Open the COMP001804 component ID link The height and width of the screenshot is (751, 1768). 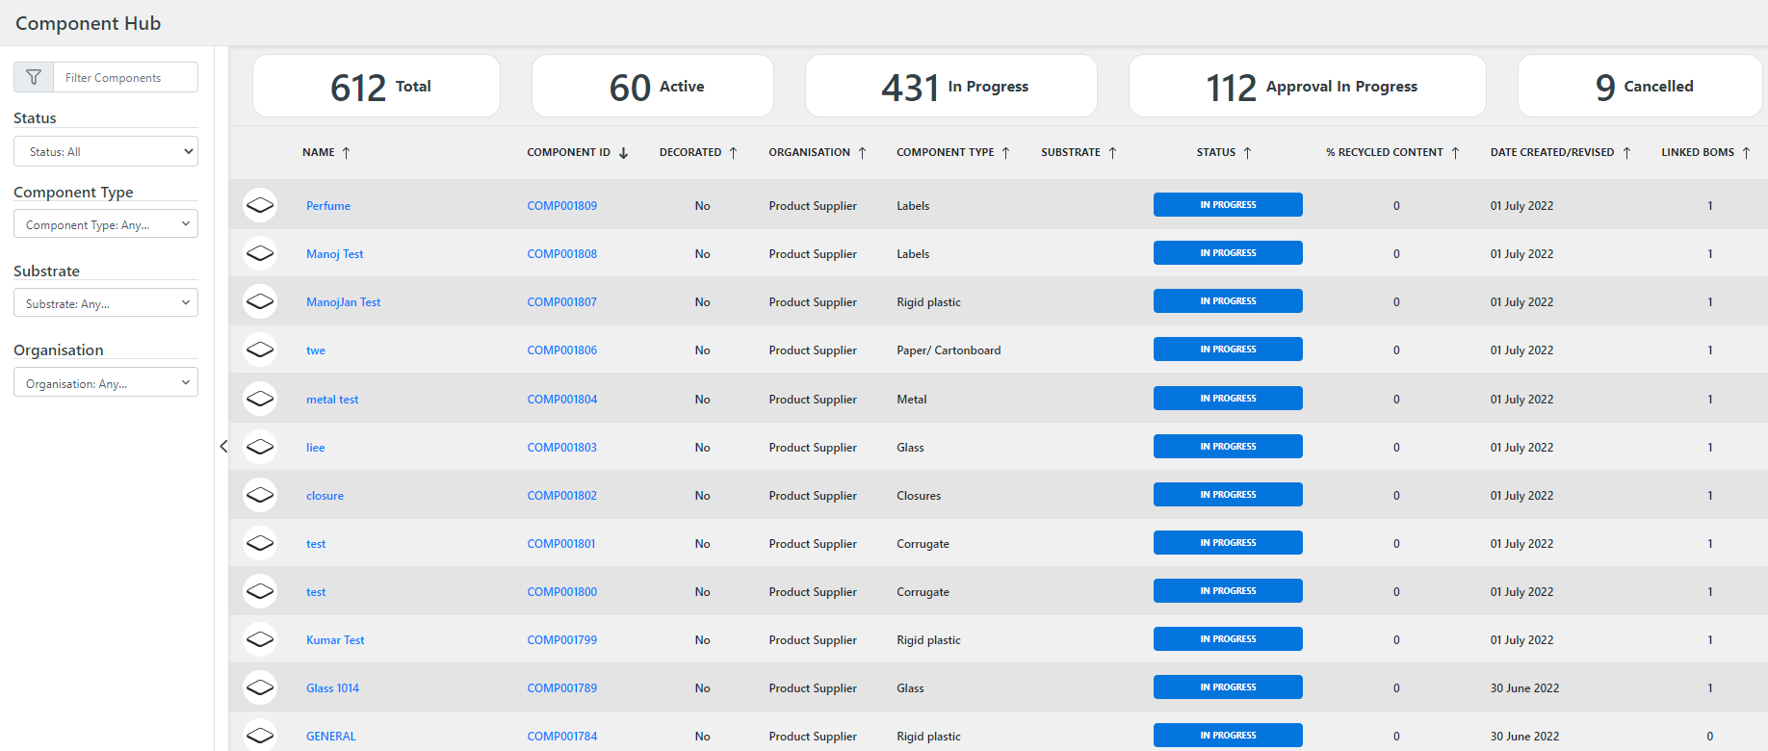click(561, 400)
